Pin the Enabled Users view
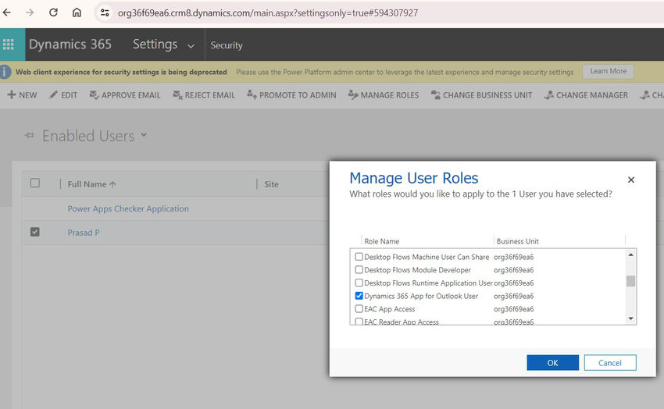The image size is (664, 409). point(29,135)
